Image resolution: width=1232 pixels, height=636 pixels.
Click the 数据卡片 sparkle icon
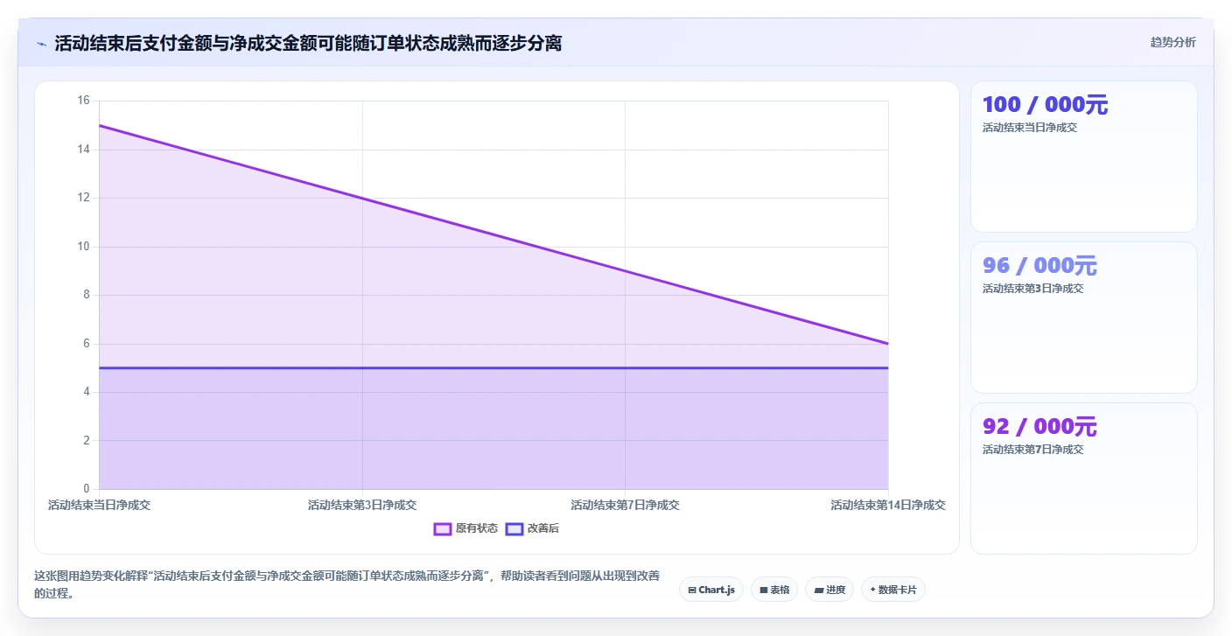(872, 590)
